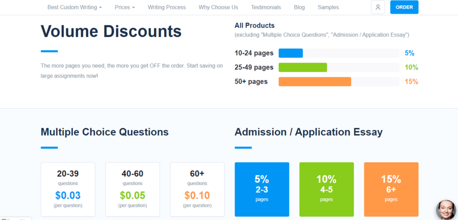Click the orange 15% 6+ pages tile

391,190
